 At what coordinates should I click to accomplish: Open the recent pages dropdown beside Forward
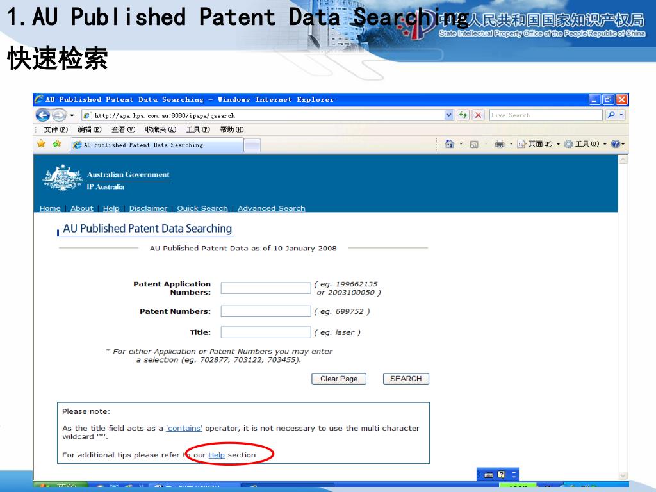pyautogui.click(x=72, y=115)
